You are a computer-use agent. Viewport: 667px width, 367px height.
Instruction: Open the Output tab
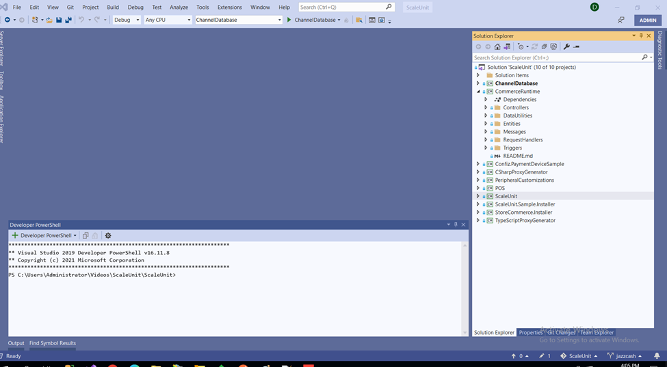(x=16, y=343)
